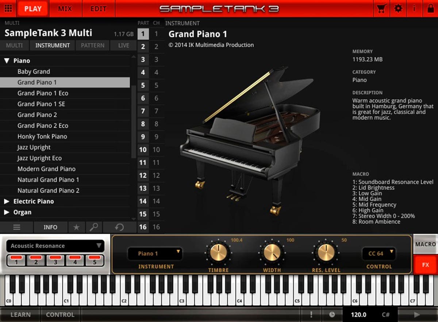
Task: Click the C# key display
Action: (386, 314)
